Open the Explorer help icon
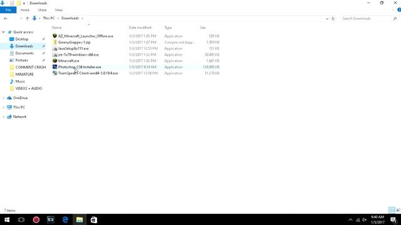 (x=399, y=10)
